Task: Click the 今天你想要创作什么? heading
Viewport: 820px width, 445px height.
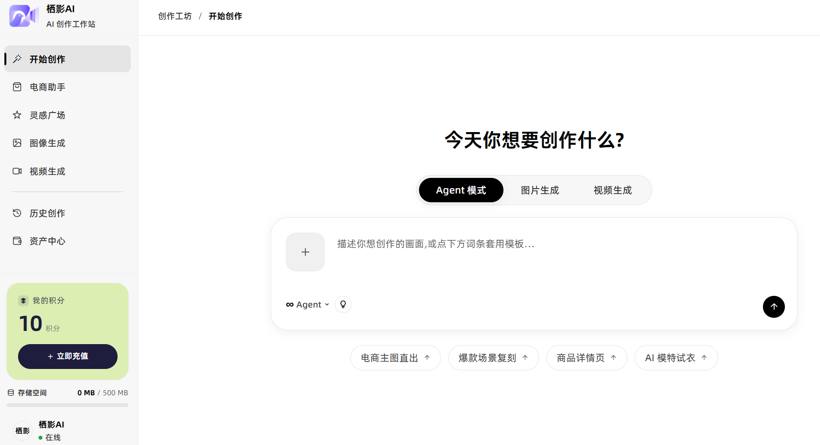Action: pos(534,140)
